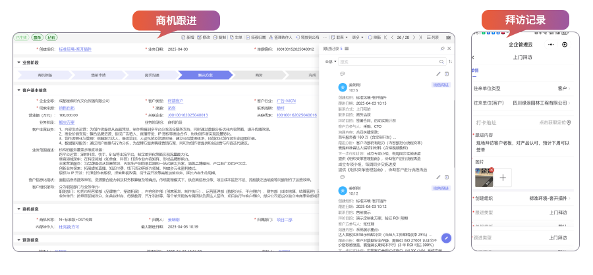Pin the 跟进记录 panel with the pin icon

(443, 49)
